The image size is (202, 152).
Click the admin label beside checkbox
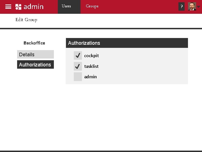point(90,77)
